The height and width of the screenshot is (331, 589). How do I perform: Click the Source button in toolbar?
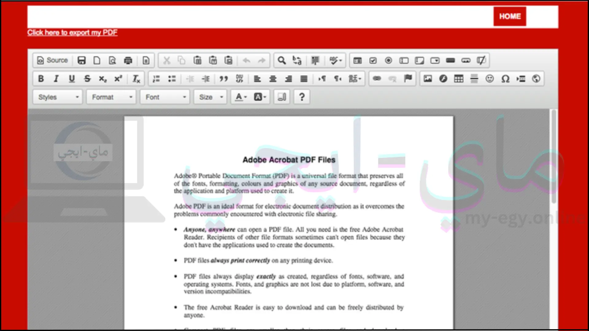click(52, 60)
